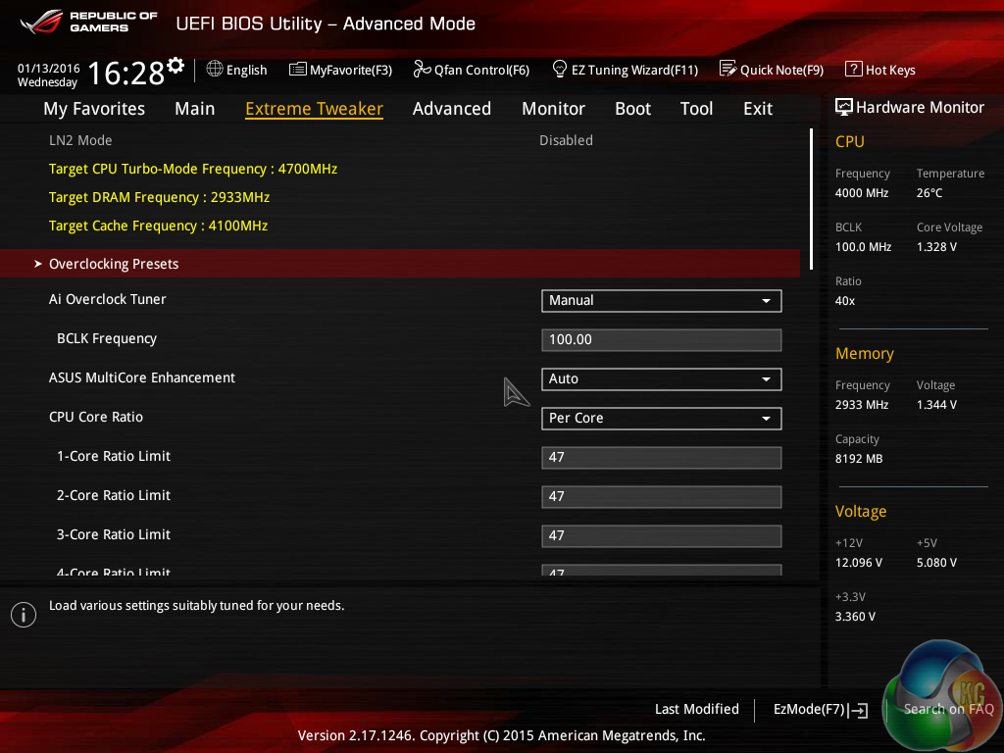Open the Advanced tab

click(452, 109)
